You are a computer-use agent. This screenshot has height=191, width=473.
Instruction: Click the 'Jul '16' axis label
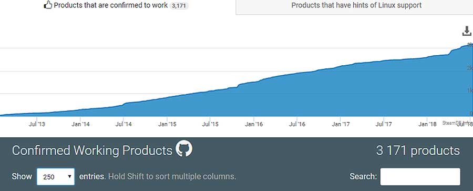click(297, 124)
